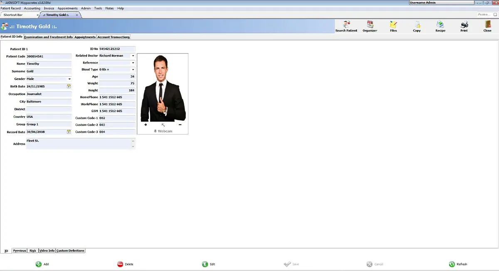Expand the Reference dropdown
499x271 pixels.
(133, 63)
